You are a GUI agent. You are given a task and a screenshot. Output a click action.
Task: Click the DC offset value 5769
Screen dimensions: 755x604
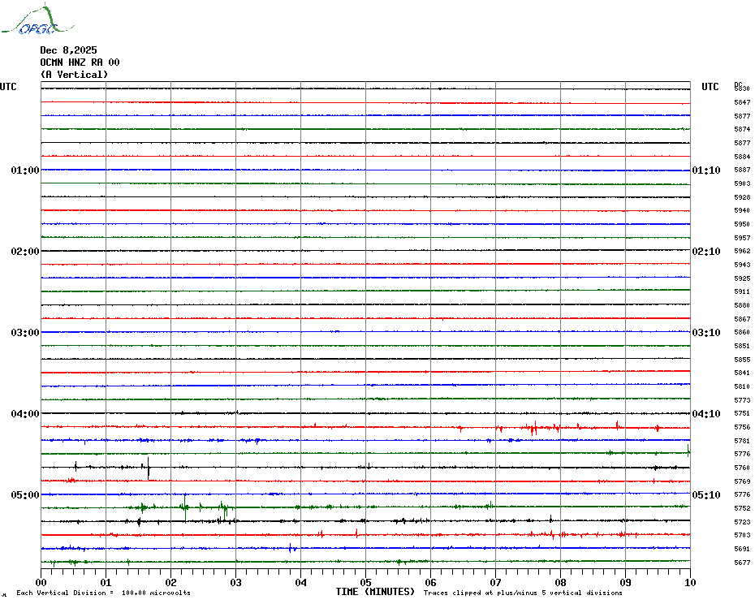click(742, 481)
